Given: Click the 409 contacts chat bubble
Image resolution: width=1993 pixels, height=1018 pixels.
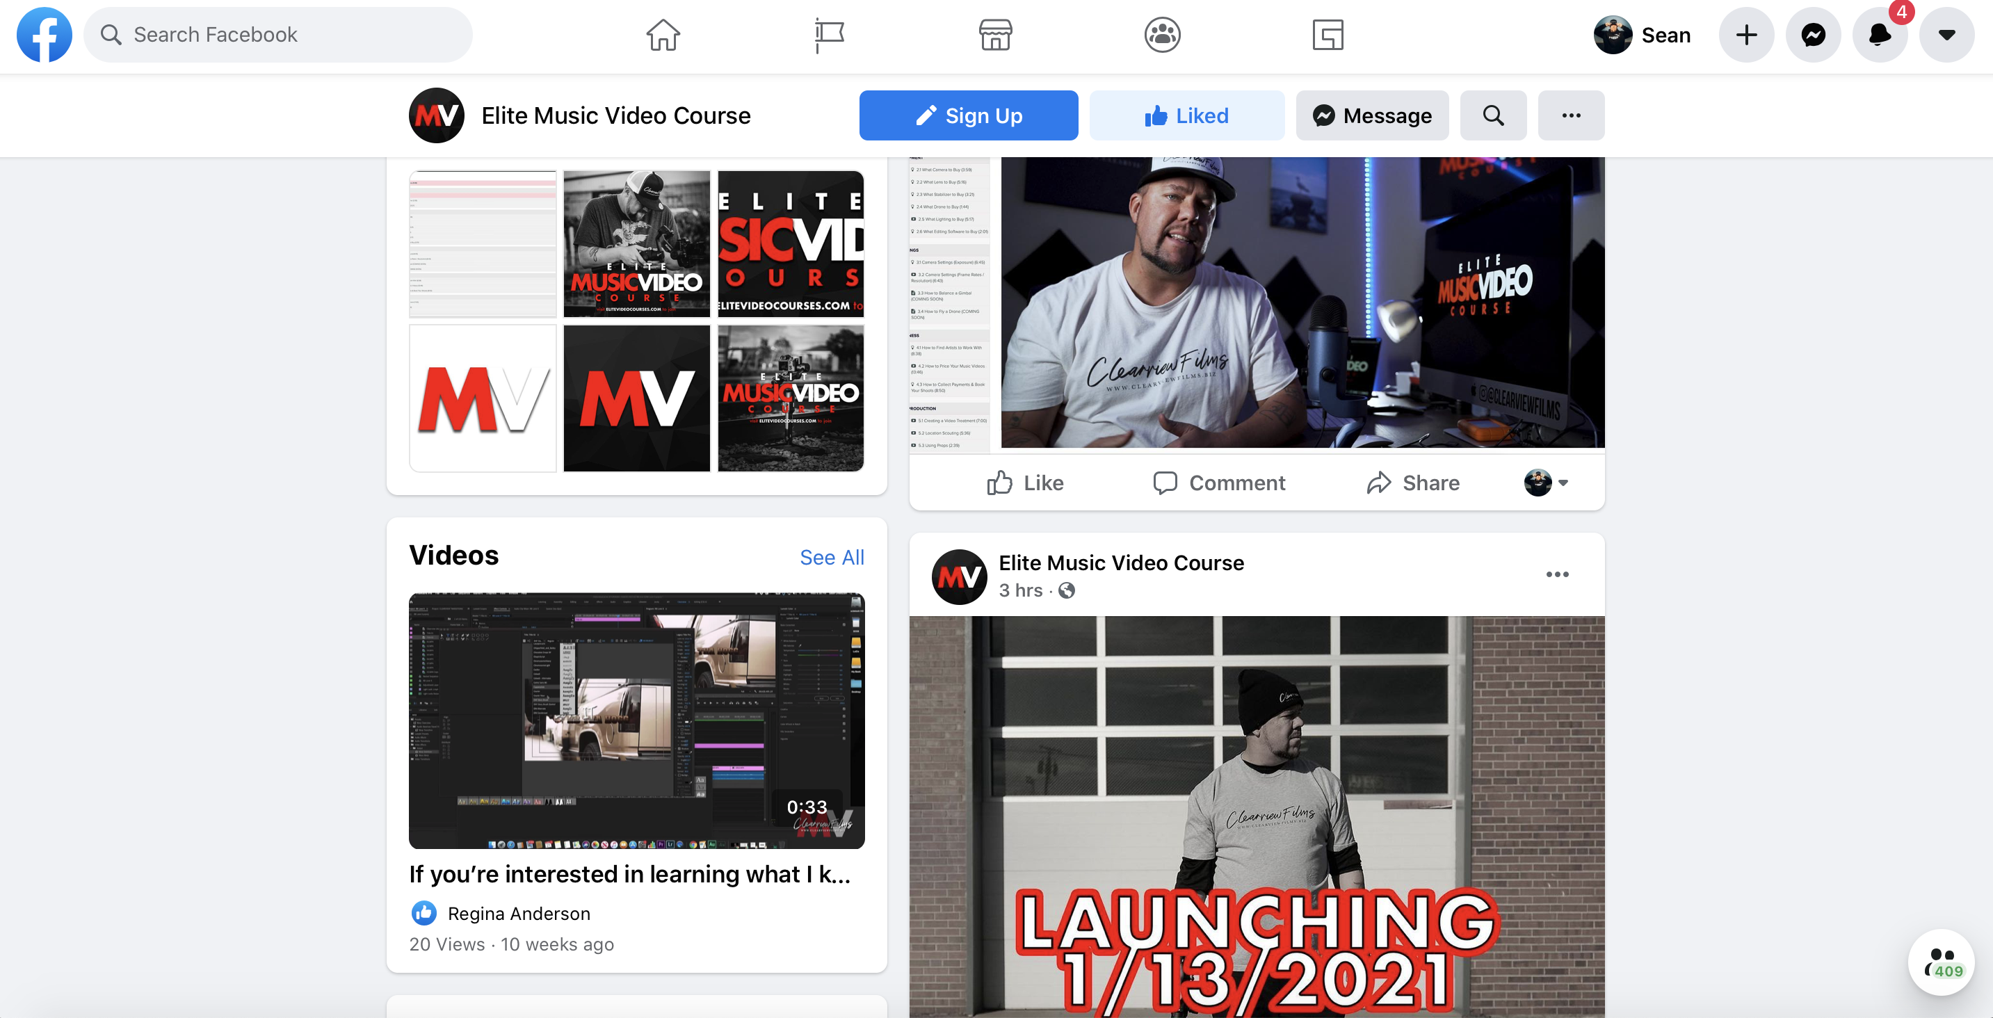Looking at the screenshot, I should (x=1940, y=962).
